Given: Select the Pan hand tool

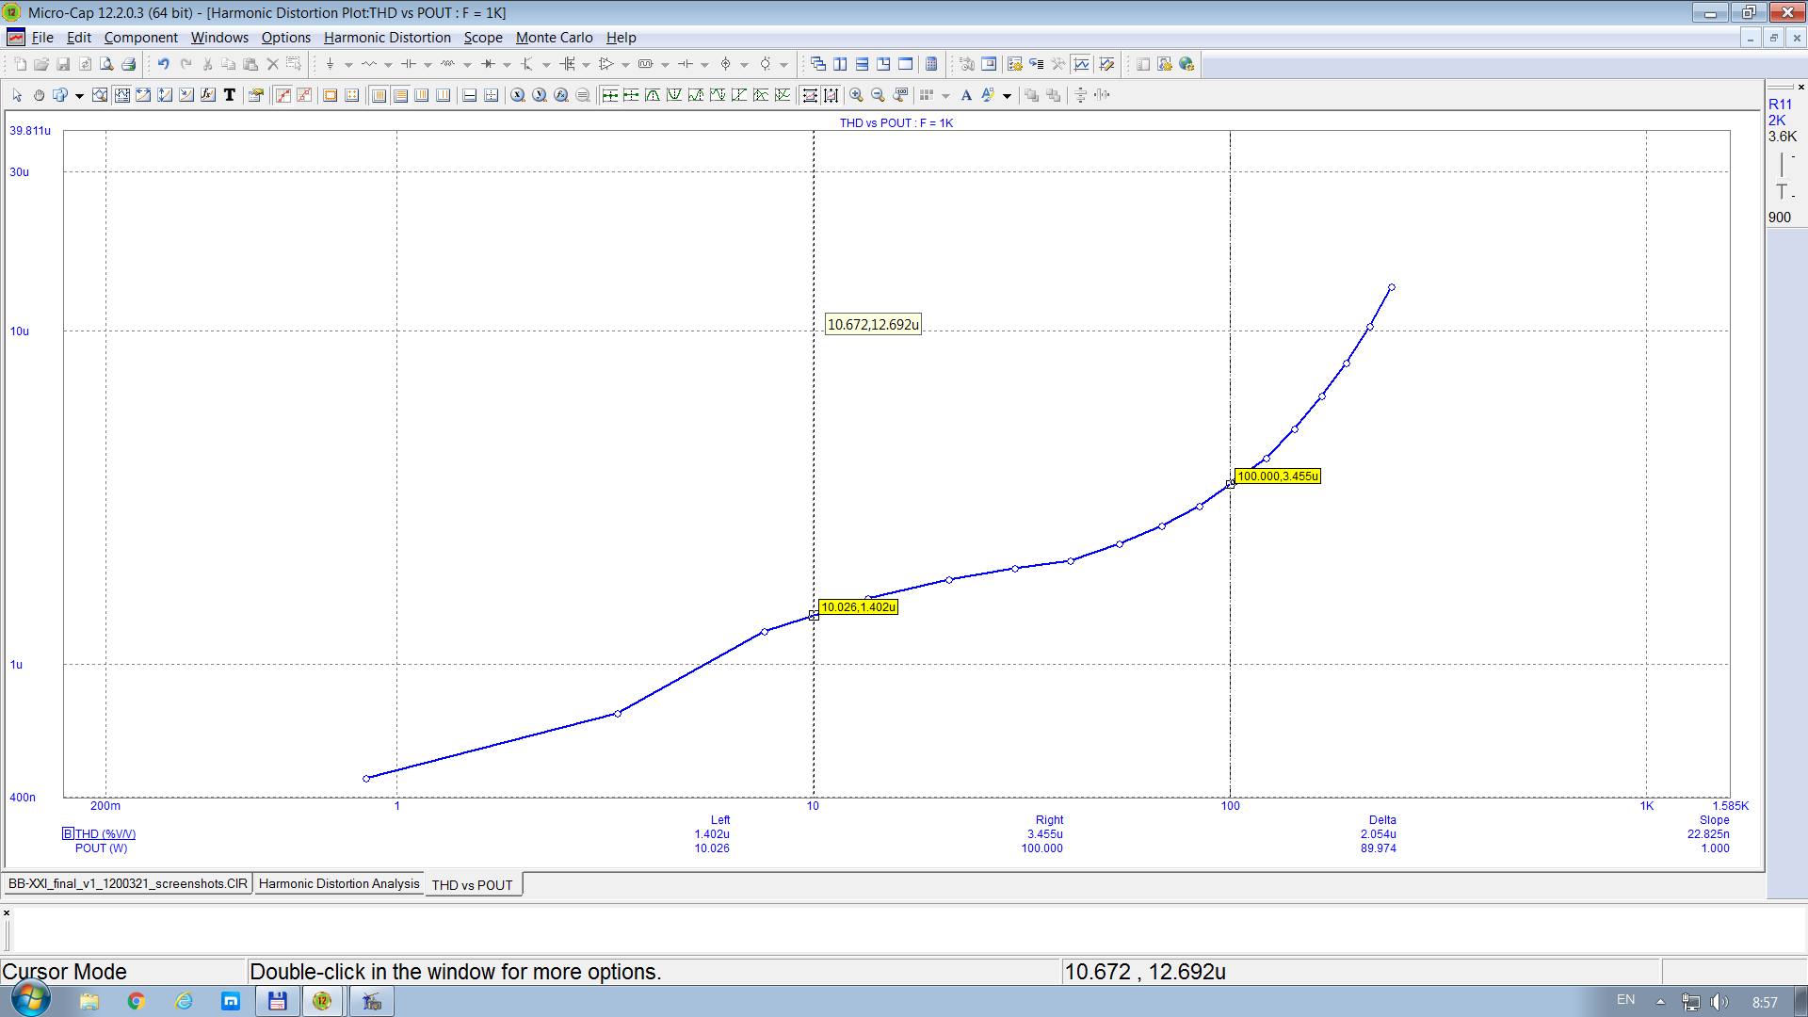Looking at the screenshot, I should pos(39,95).
